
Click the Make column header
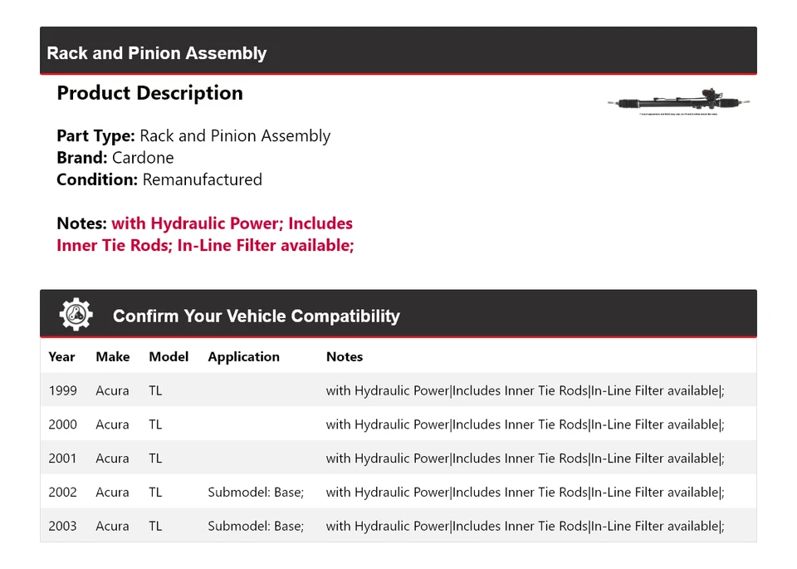click(113, 356)
